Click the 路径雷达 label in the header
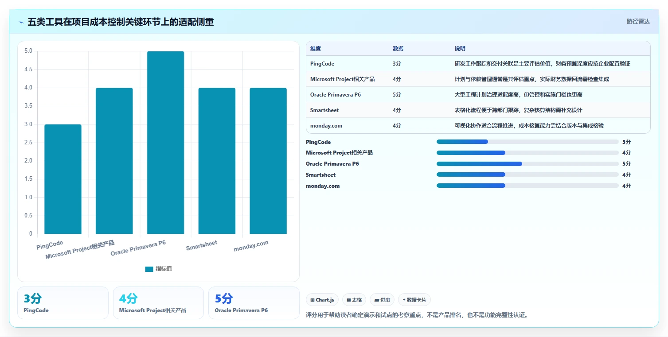The height and width of the screenshot is (337, 668). [638, 21]
